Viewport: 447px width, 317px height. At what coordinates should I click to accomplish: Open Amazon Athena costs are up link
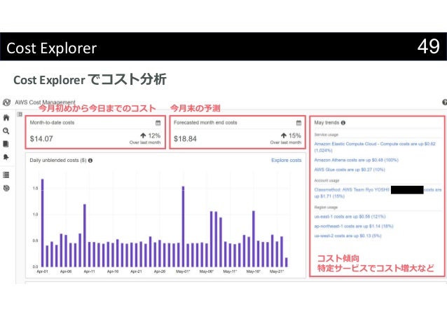click(357, 160)
